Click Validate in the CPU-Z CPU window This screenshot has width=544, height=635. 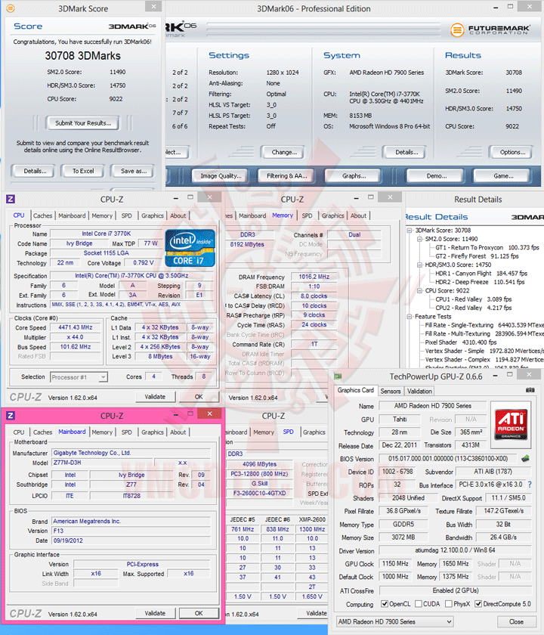click(x=155, y=397)
